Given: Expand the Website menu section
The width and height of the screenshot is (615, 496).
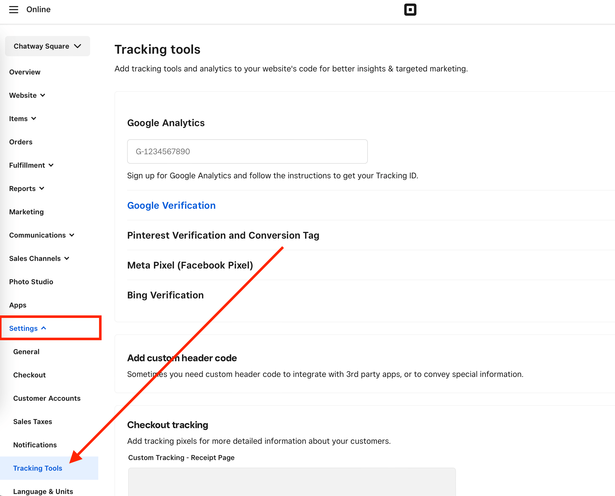Looking at the screenshot, I should pyautogui.click(x=27, y=96).
